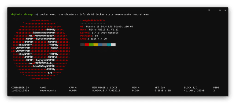Open the terminal hamburger menu icon
The width and height of the screenshot is (236, 105).
[x=209, y=10]
